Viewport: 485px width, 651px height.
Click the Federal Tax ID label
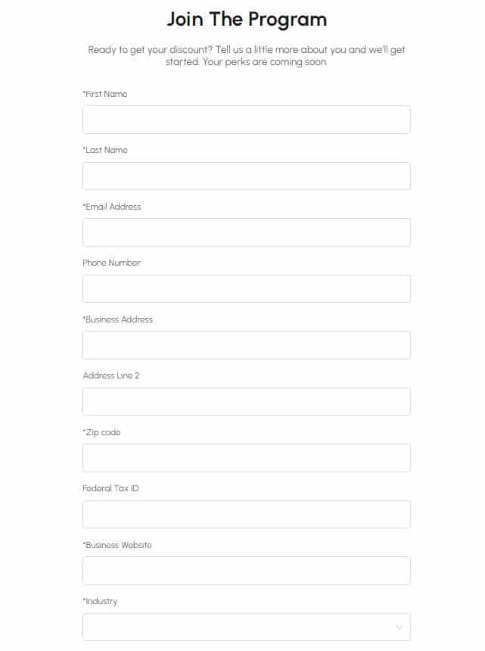click(110, 488)
